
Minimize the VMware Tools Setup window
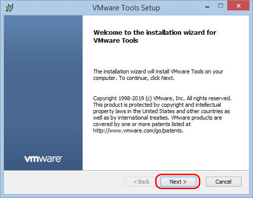click(207, 6)
